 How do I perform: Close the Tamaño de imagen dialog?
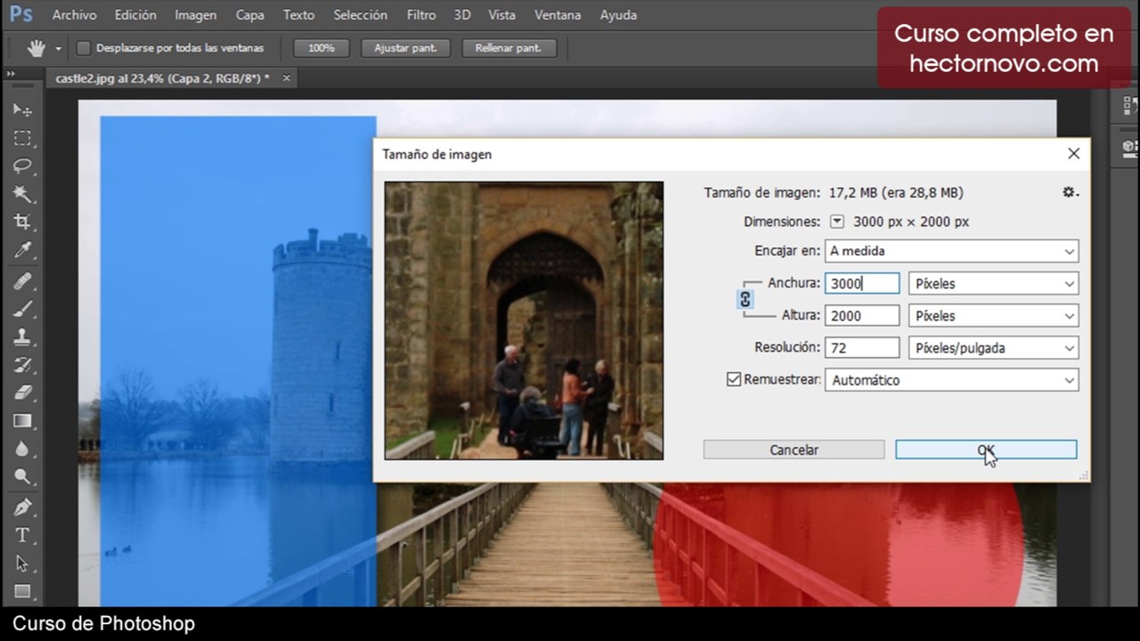1073,154
